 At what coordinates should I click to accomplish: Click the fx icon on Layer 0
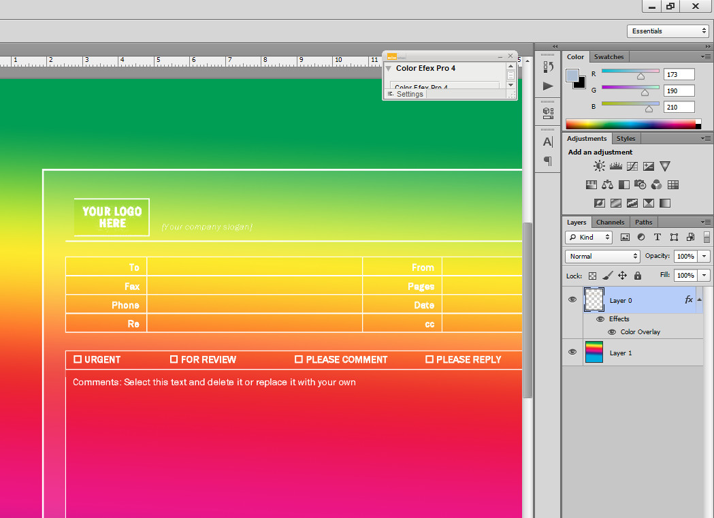[x=689, y=300]
